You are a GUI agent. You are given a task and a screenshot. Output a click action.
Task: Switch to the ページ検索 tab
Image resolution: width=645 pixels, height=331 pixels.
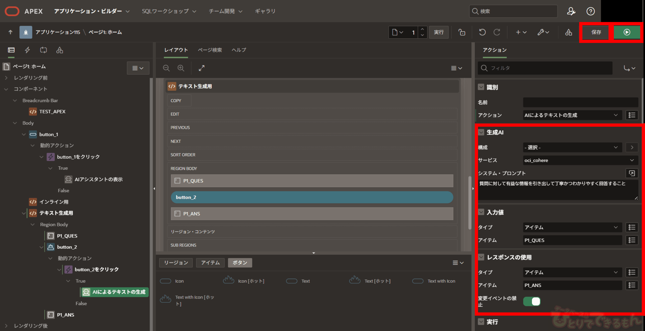pyautogui.click(x=210, y=50)
